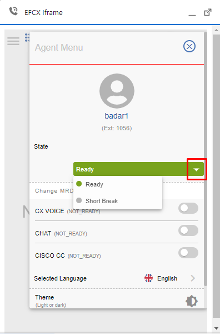Screen dimensions: 220x334
Task: Toggle the CISCO CC switch
Action: (188, 252)
